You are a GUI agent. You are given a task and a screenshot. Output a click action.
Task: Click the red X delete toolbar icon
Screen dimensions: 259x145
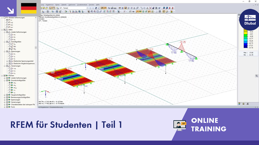click(x=150, y=8)
